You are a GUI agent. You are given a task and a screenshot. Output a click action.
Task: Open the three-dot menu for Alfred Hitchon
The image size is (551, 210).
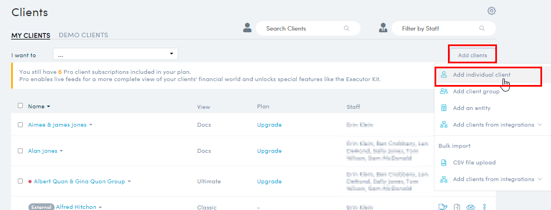(x=485, y=207)
